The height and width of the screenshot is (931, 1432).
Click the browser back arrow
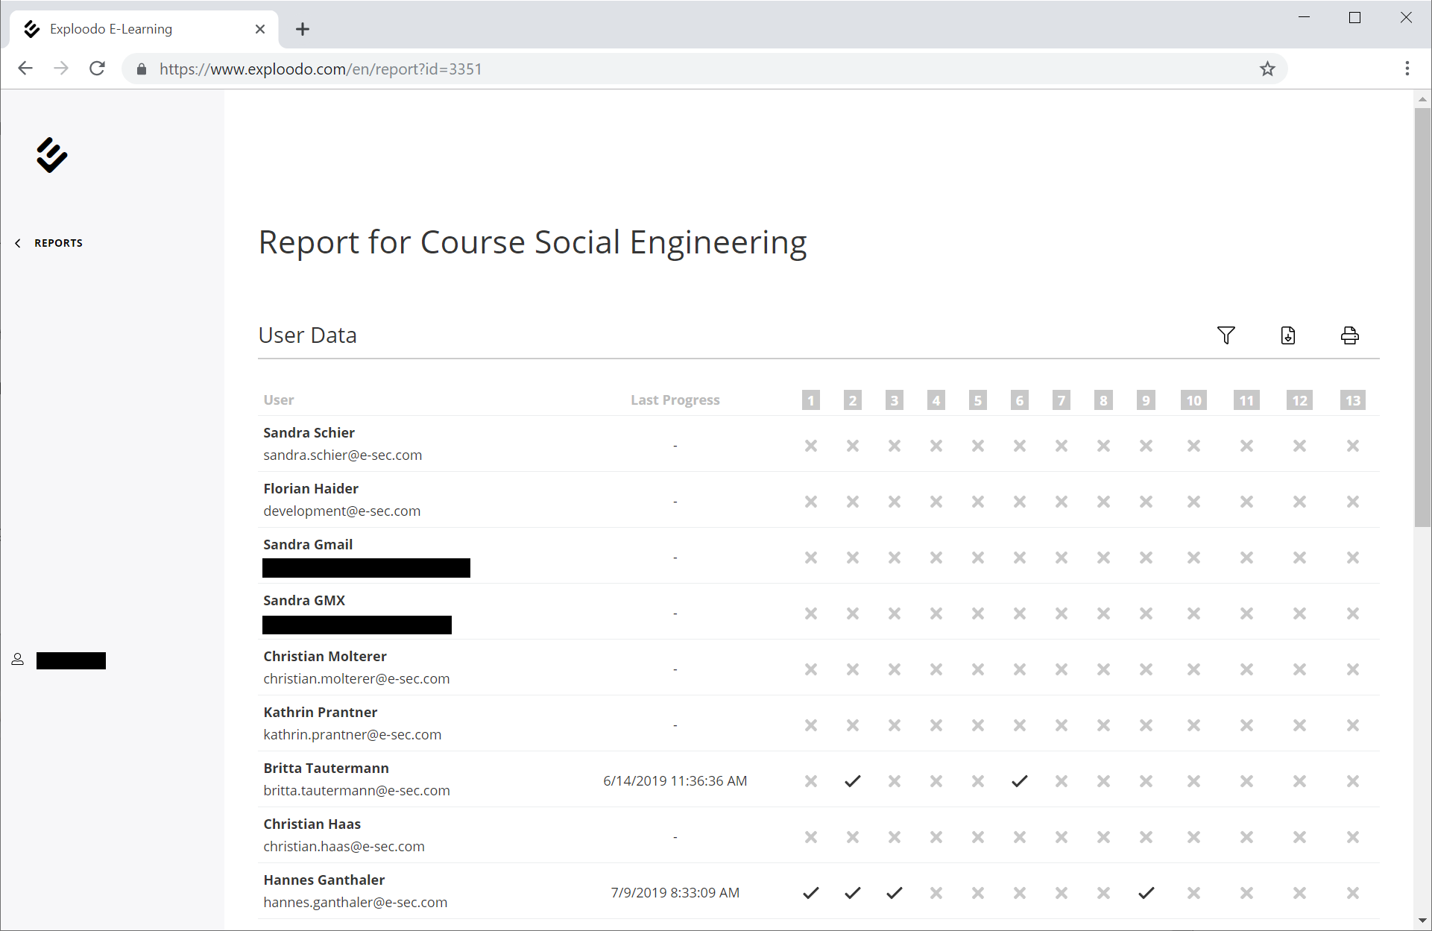pos(25,69)
